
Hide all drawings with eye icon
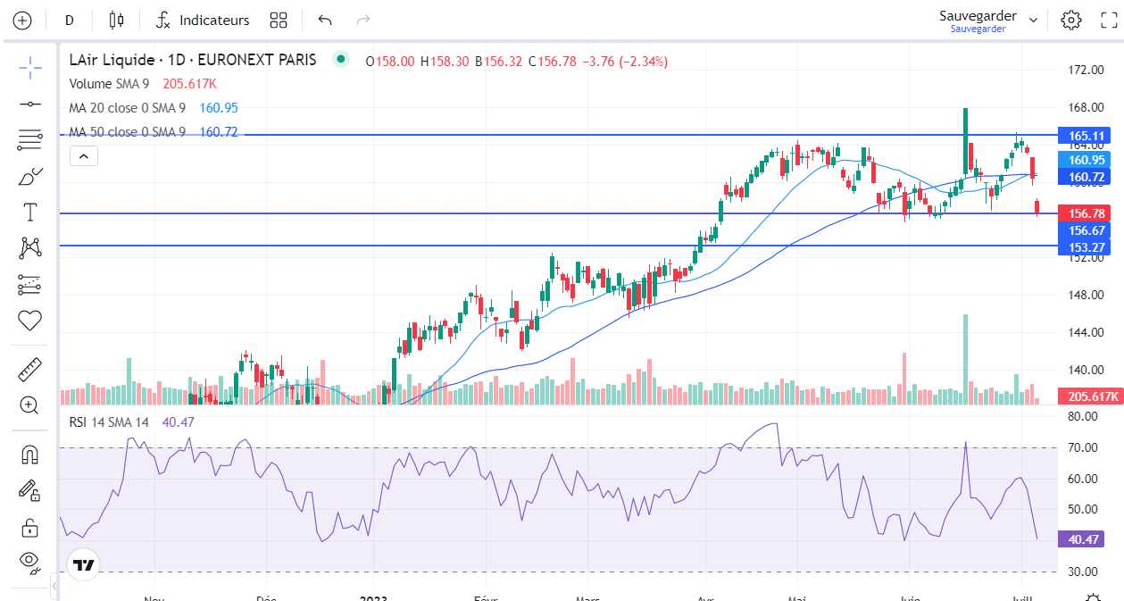tap(29, 561)
